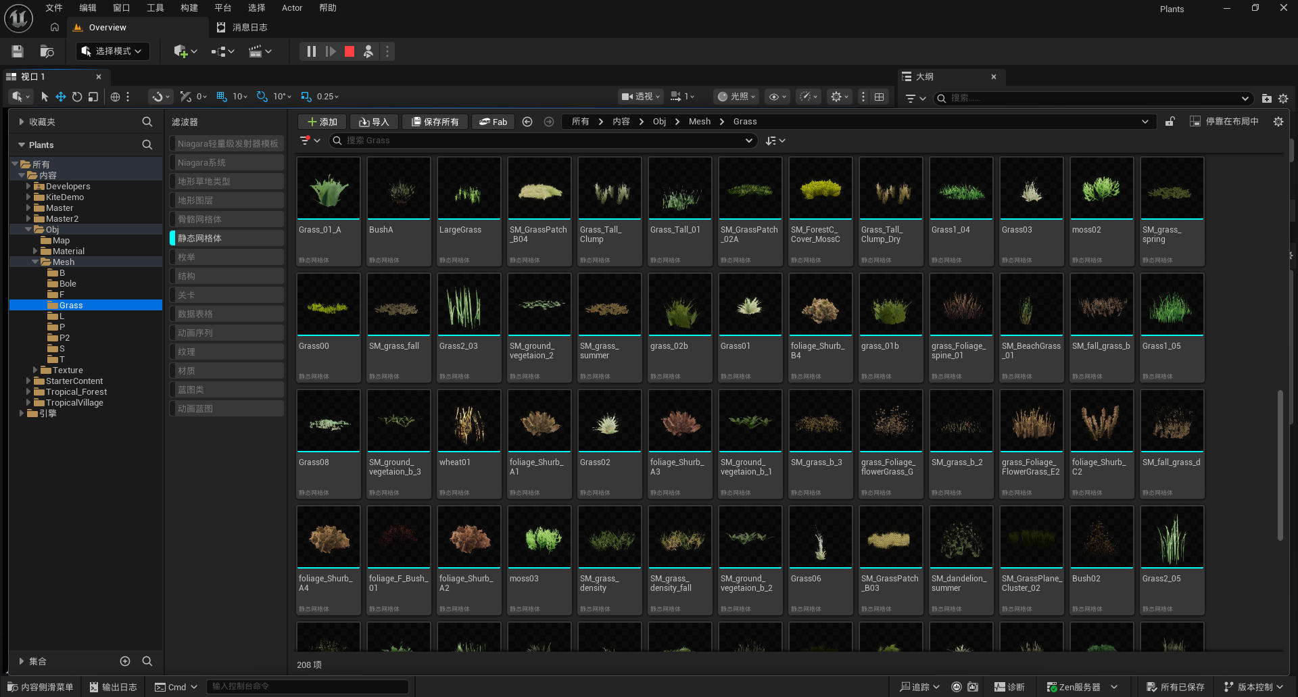Open outliner settings gear icon
The height and width of the screenshot is (697, 1298).
pyautogui.click(x=1283, y=98)
